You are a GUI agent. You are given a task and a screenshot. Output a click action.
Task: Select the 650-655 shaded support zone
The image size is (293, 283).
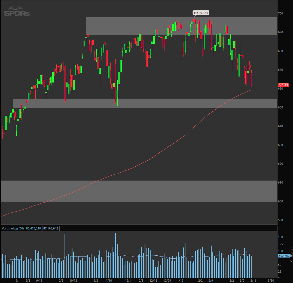click(x=145, y=104)
